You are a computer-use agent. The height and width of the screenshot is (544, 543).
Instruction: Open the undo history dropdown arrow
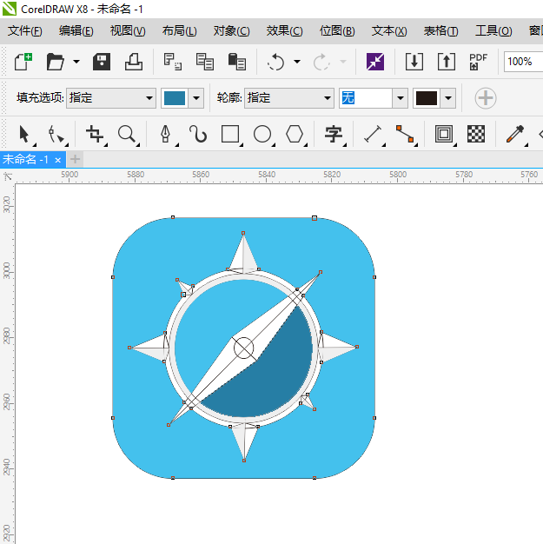(x=297, y=62)
